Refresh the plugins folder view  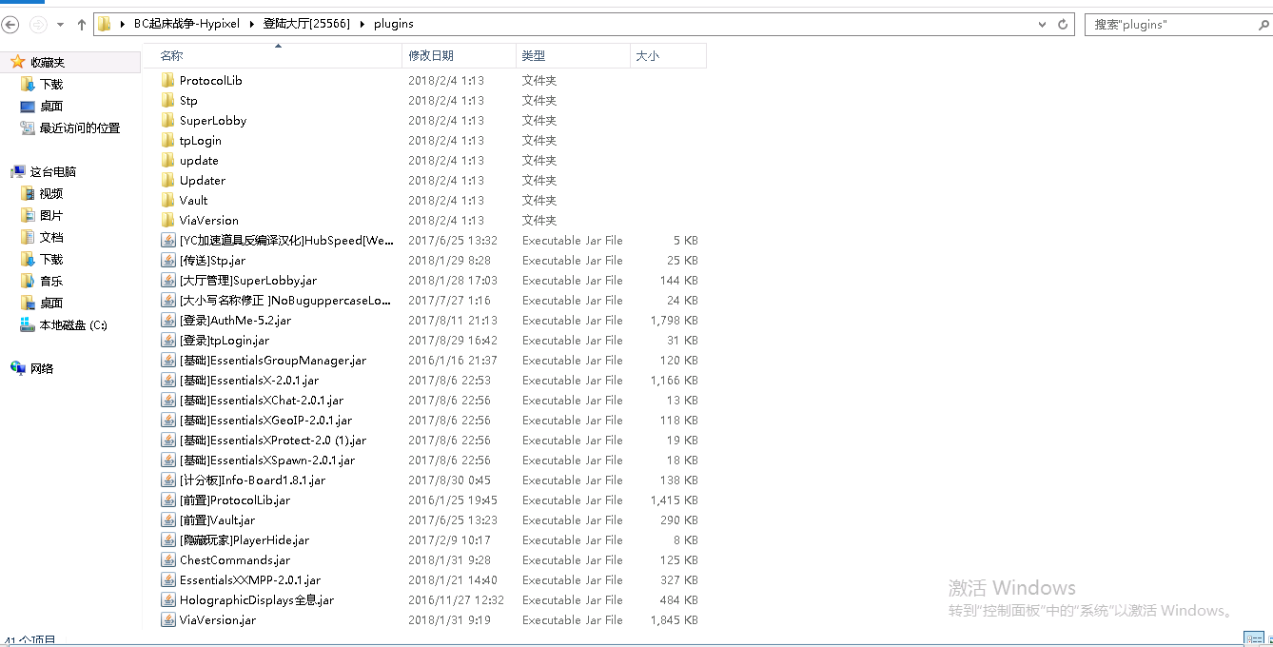click(x=1065, y=25)
